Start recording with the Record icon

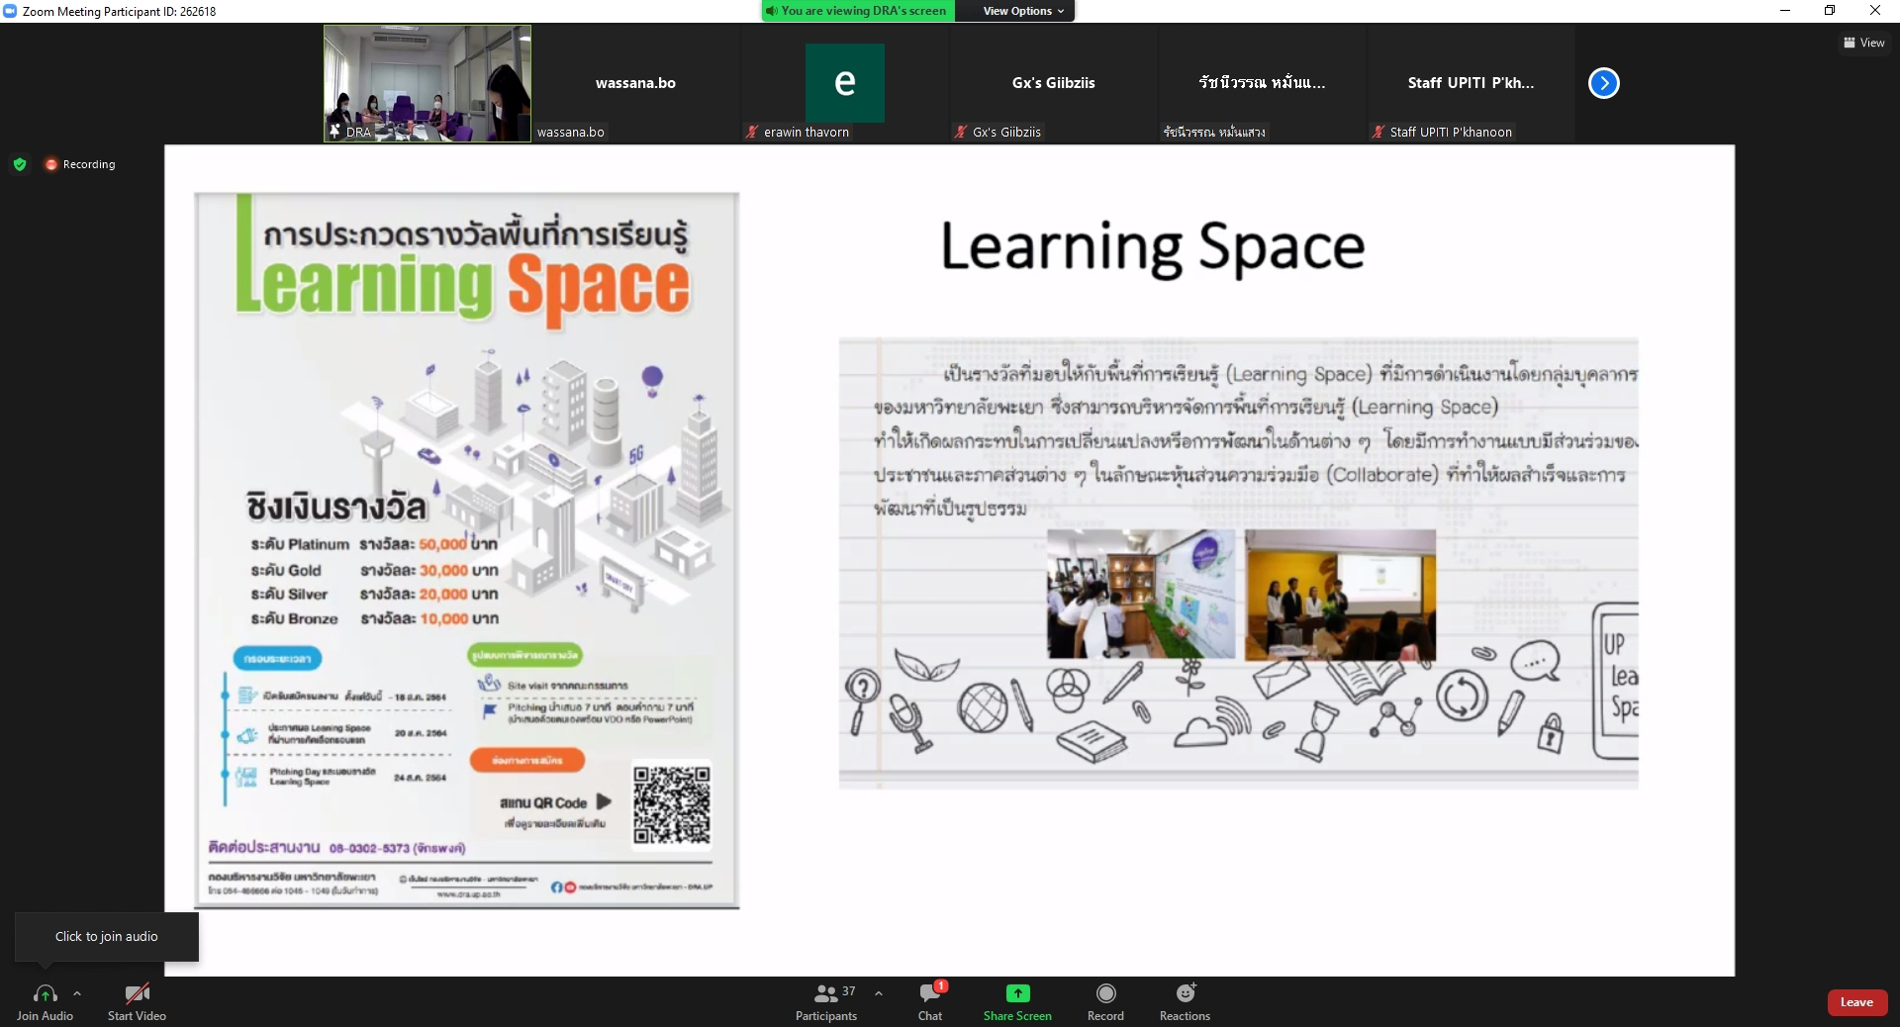click(x=1105, y=993)
